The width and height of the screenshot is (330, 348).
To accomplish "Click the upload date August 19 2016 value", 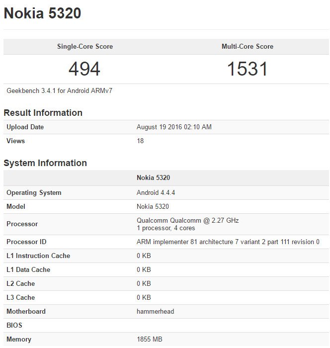I will point(174,127).
